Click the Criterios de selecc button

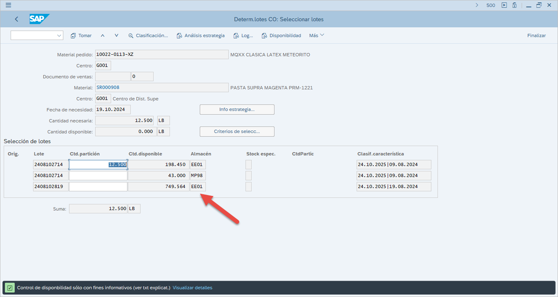[237, 131]
